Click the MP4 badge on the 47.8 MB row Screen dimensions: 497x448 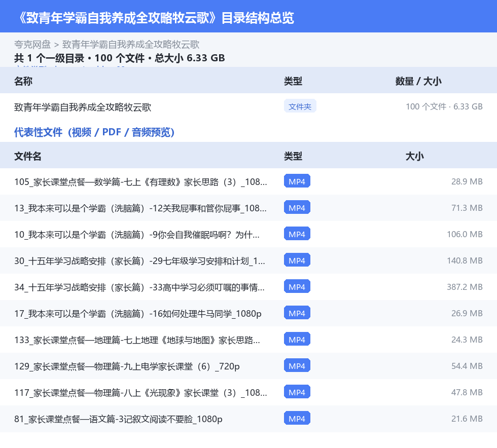click(x=297, y=392)
